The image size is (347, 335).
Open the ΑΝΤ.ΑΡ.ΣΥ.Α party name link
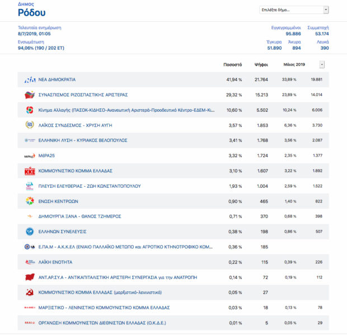tap(118, 277)
